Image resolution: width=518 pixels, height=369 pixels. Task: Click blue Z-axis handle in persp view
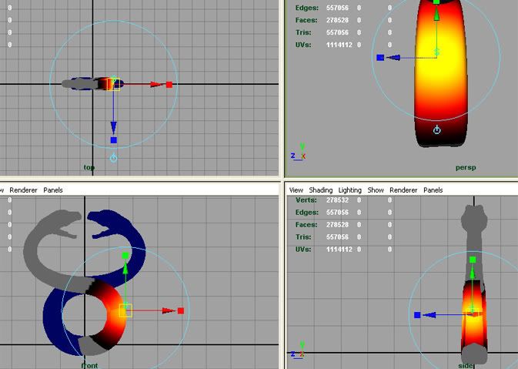click(x=380, y=57)
